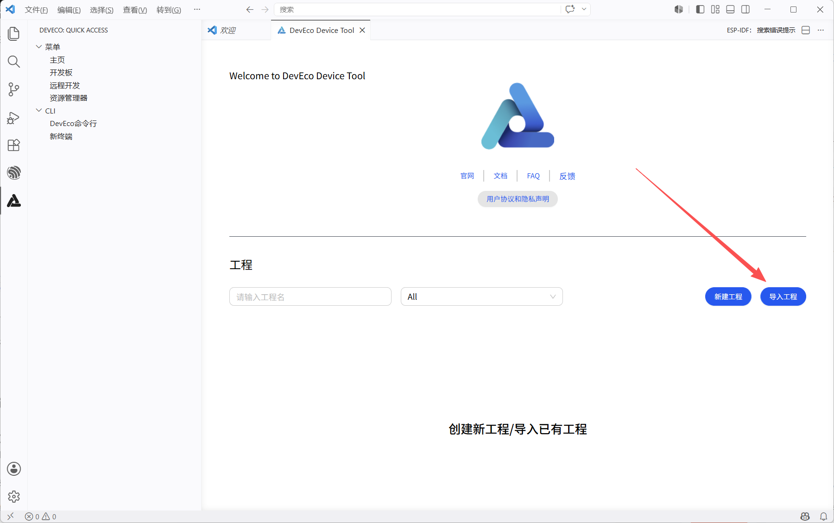This screenshot has width=834, height=523.
Task: Click the remote window status bar icon
Action: coord(10,516)
